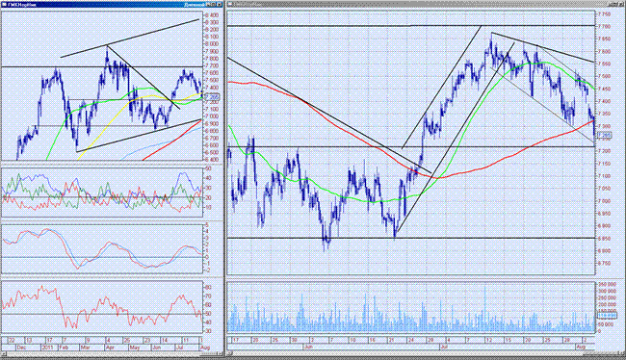
Task: Click current price tag 7 265 on left chart
Action: 212,97
